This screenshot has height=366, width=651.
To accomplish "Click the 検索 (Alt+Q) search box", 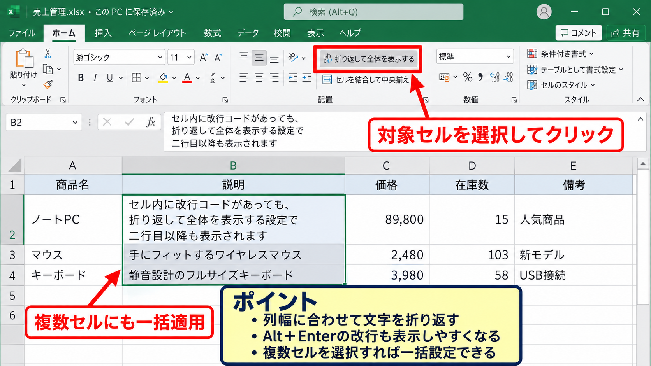I will coord(373,12).
